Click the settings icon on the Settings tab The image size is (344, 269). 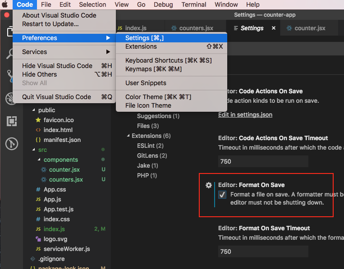(x=236, y=28)
